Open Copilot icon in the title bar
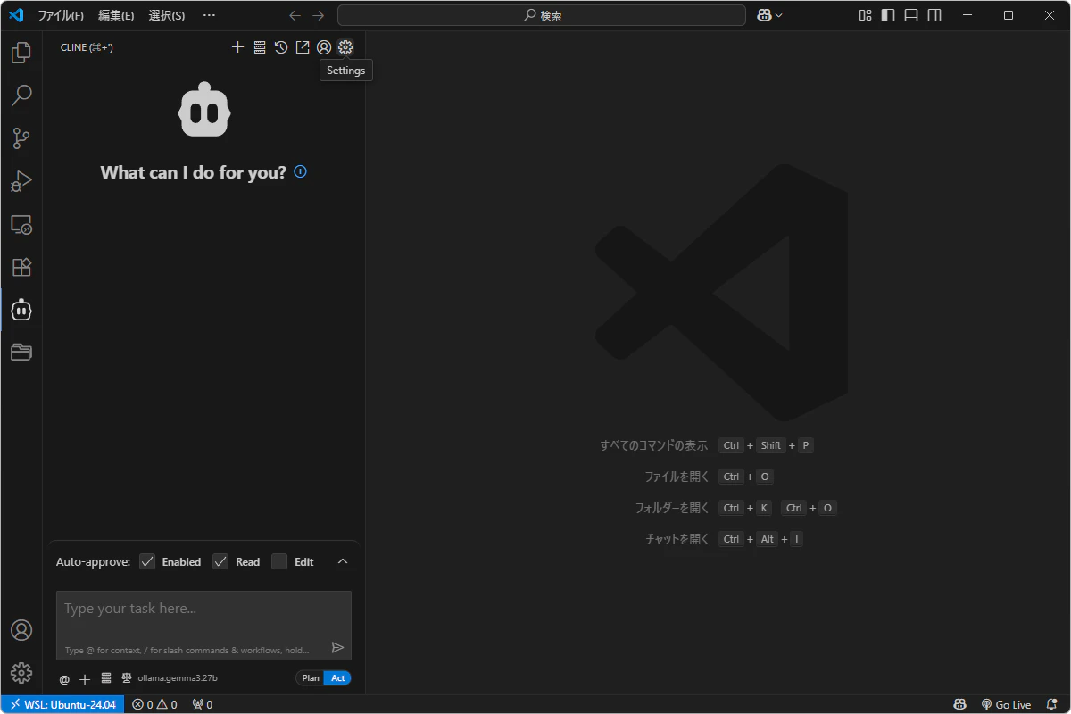This screenshot has height=714, width=1071. 764,15
